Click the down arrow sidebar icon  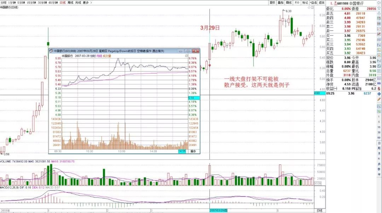point(379,13)
